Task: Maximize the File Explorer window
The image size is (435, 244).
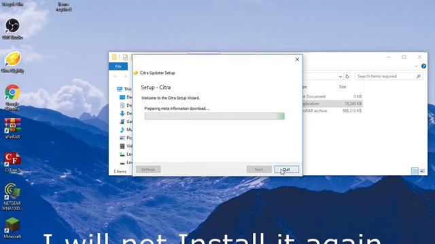Action: point(404,57)
